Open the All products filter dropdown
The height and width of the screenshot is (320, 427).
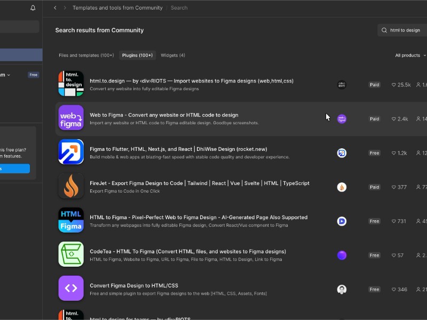click(410, 55)
